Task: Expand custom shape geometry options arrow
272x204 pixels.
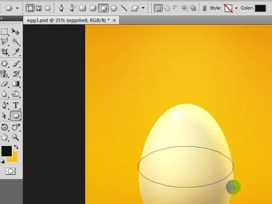Action: click(143, 8)
